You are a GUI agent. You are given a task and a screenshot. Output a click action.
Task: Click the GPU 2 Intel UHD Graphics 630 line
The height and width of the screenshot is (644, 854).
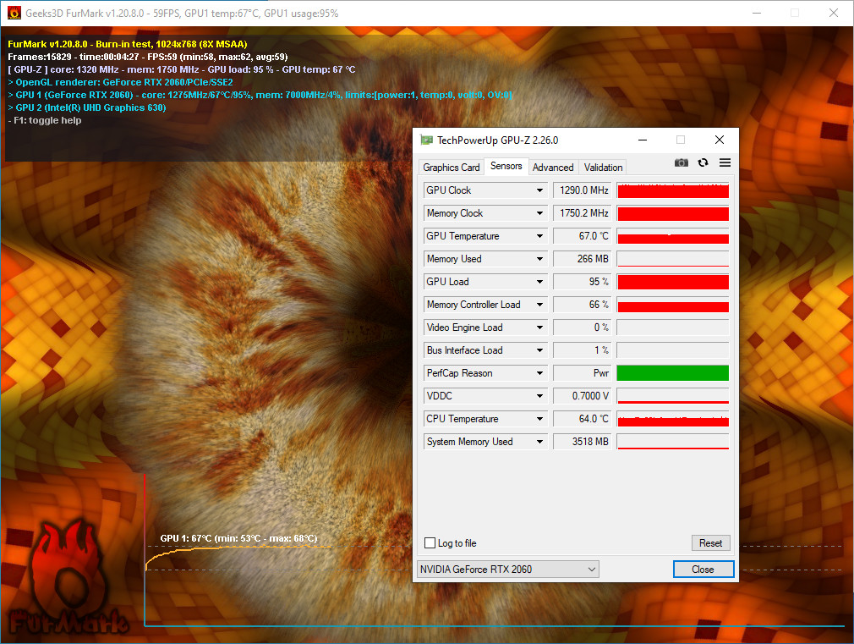[87, 108]
